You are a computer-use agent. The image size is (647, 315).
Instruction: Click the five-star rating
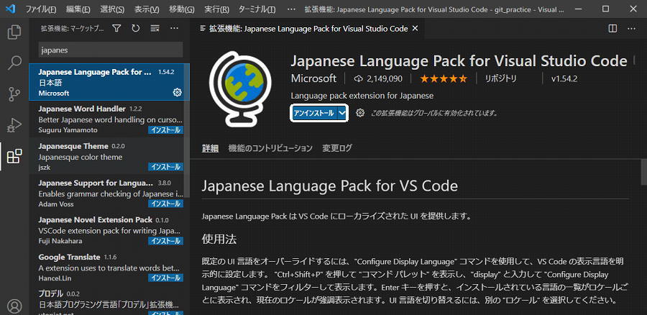click(x=444, y=78)
